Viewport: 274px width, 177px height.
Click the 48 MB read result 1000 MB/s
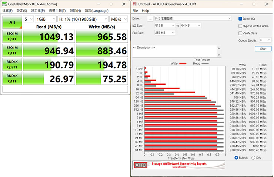pyautogui.click(x=260, y=146)
